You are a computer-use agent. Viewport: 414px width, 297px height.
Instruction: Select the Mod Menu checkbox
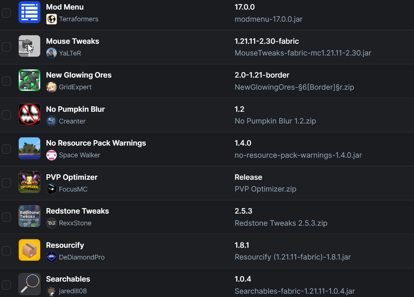(6, 13)
